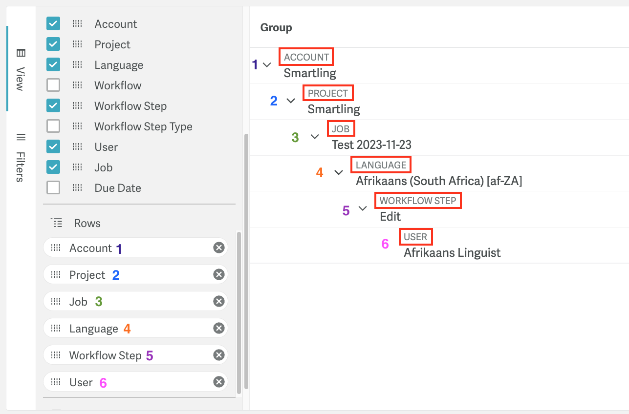Select the Account row chip
This screenshot has width=629, height=414.
(135, 248)
